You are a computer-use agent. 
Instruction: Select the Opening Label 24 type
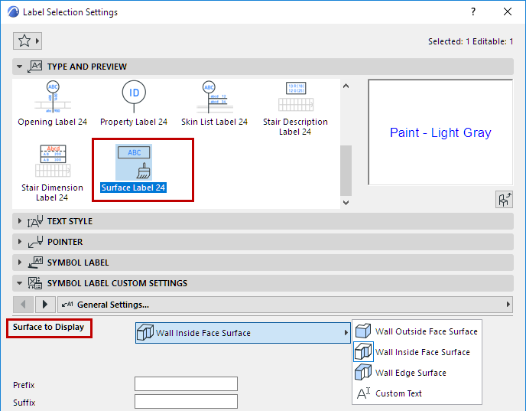coord(53,103)
